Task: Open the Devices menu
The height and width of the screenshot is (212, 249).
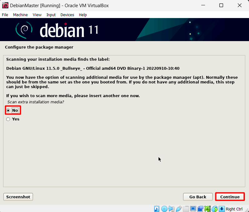Action: point(67,15)
